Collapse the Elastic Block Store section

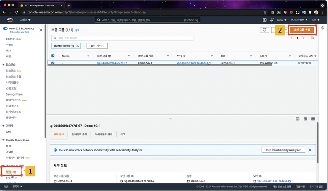coord(4,140)
